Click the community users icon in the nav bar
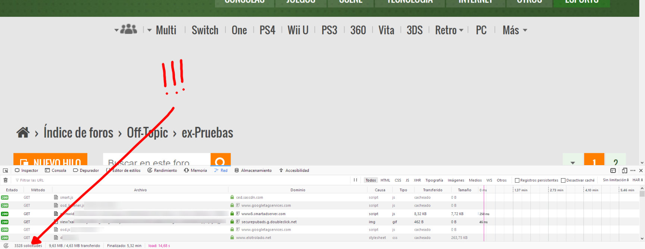 click(x=129, y=29)
